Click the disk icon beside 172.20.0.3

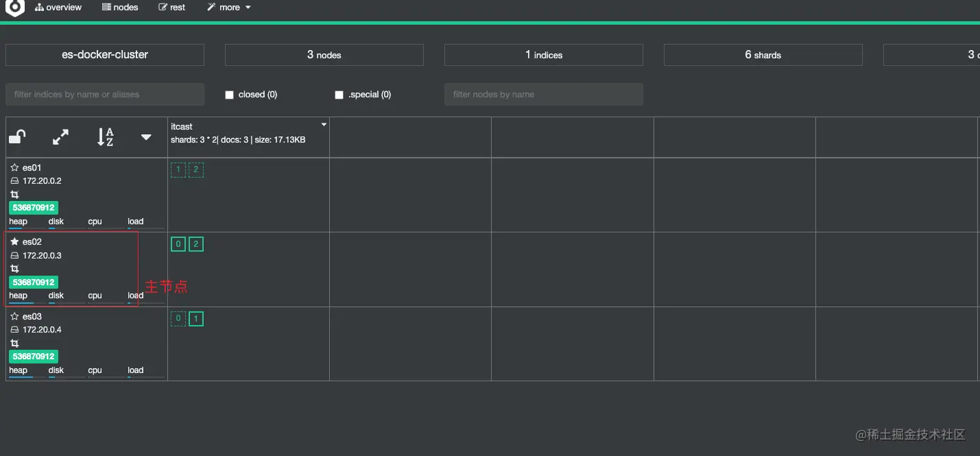(14, 256)
